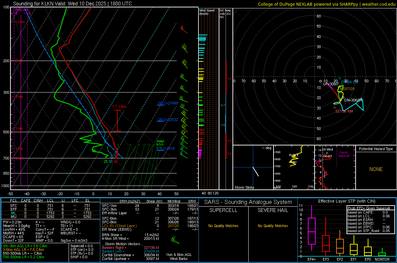This screenshot has width=397, height=263.
Task: Click the 'LowRH = 49%' value
Action: coord(14,229)
